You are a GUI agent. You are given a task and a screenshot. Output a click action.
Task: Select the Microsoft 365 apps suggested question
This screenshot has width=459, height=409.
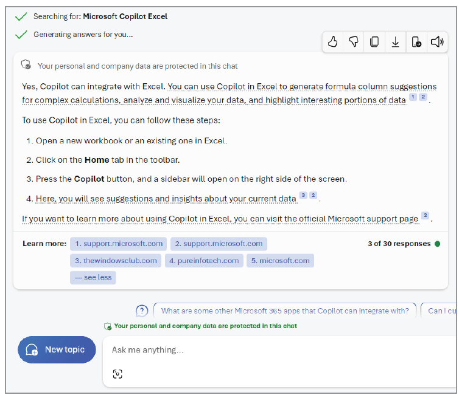point(285,311)
